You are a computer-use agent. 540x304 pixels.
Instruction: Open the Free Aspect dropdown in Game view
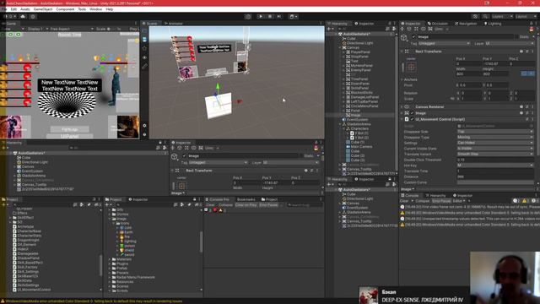pos(72,29)
